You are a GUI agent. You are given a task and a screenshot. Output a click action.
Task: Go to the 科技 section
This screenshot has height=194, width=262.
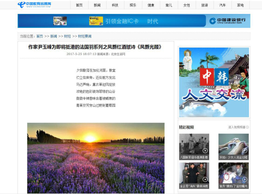click(x=115, y=5)
